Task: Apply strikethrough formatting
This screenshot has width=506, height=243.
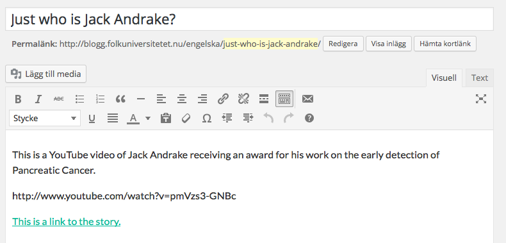Action: 58,99
